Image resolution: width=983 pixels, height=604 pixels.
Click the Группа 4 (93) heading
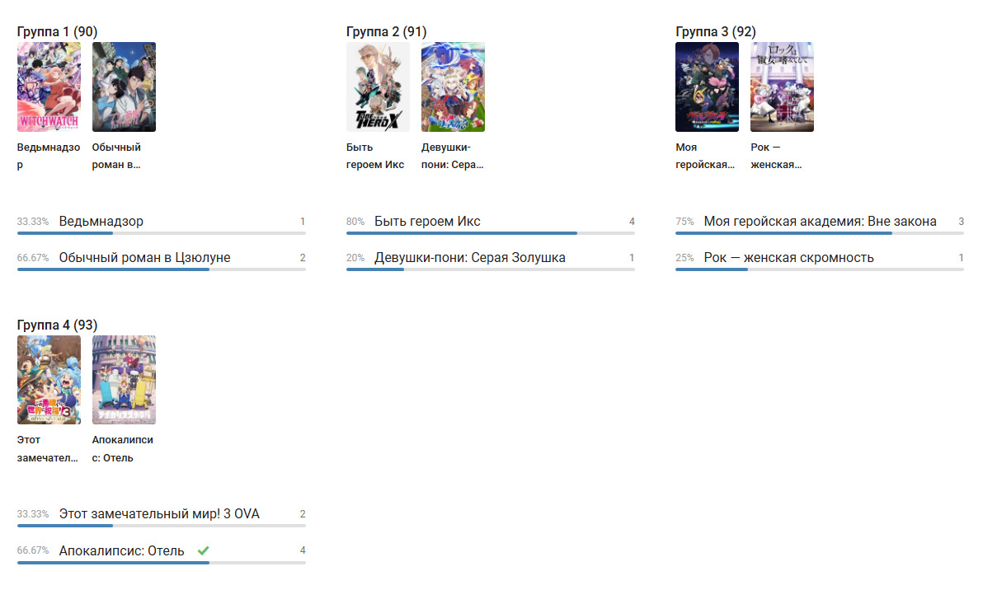click(57, 325)
